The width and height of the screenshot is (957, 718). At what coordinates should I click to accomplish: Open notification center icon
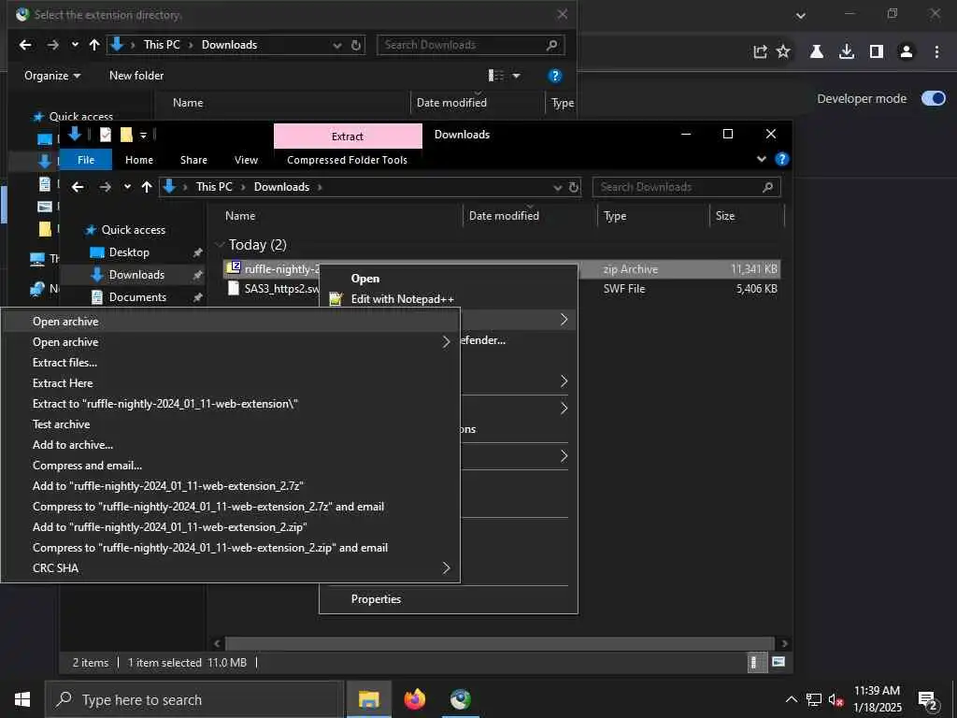tap(928, 700)
